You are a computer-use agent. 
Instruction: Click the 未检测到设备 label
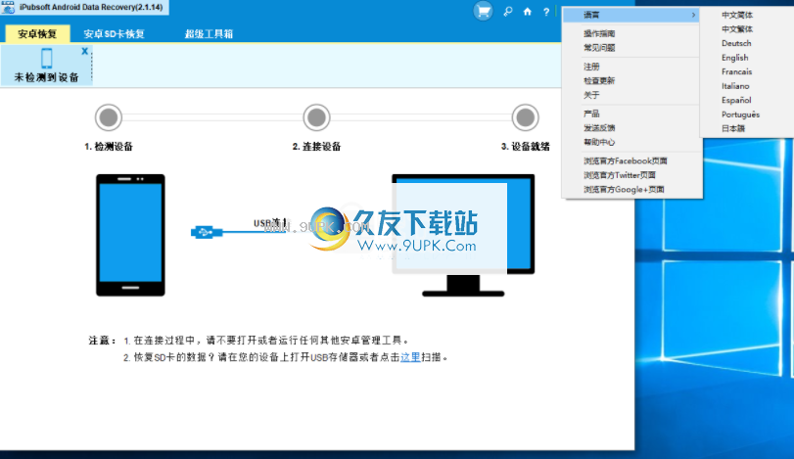47,77
